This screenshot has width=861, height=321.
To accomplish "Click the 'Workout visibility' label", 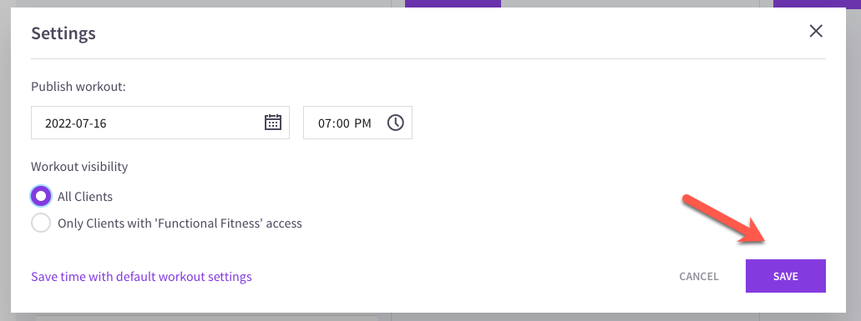I will tap(79, 167).
